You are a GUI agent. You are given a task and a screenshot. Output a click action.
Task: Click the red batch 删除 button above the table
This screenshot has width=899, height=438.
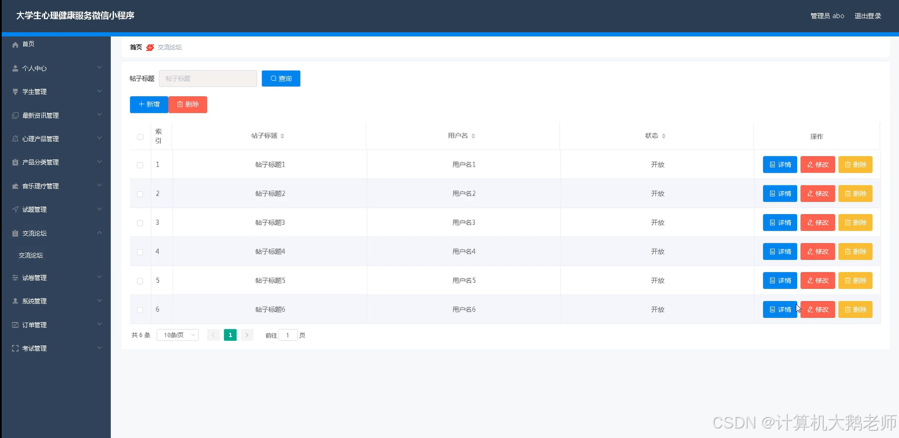[188, 105]
